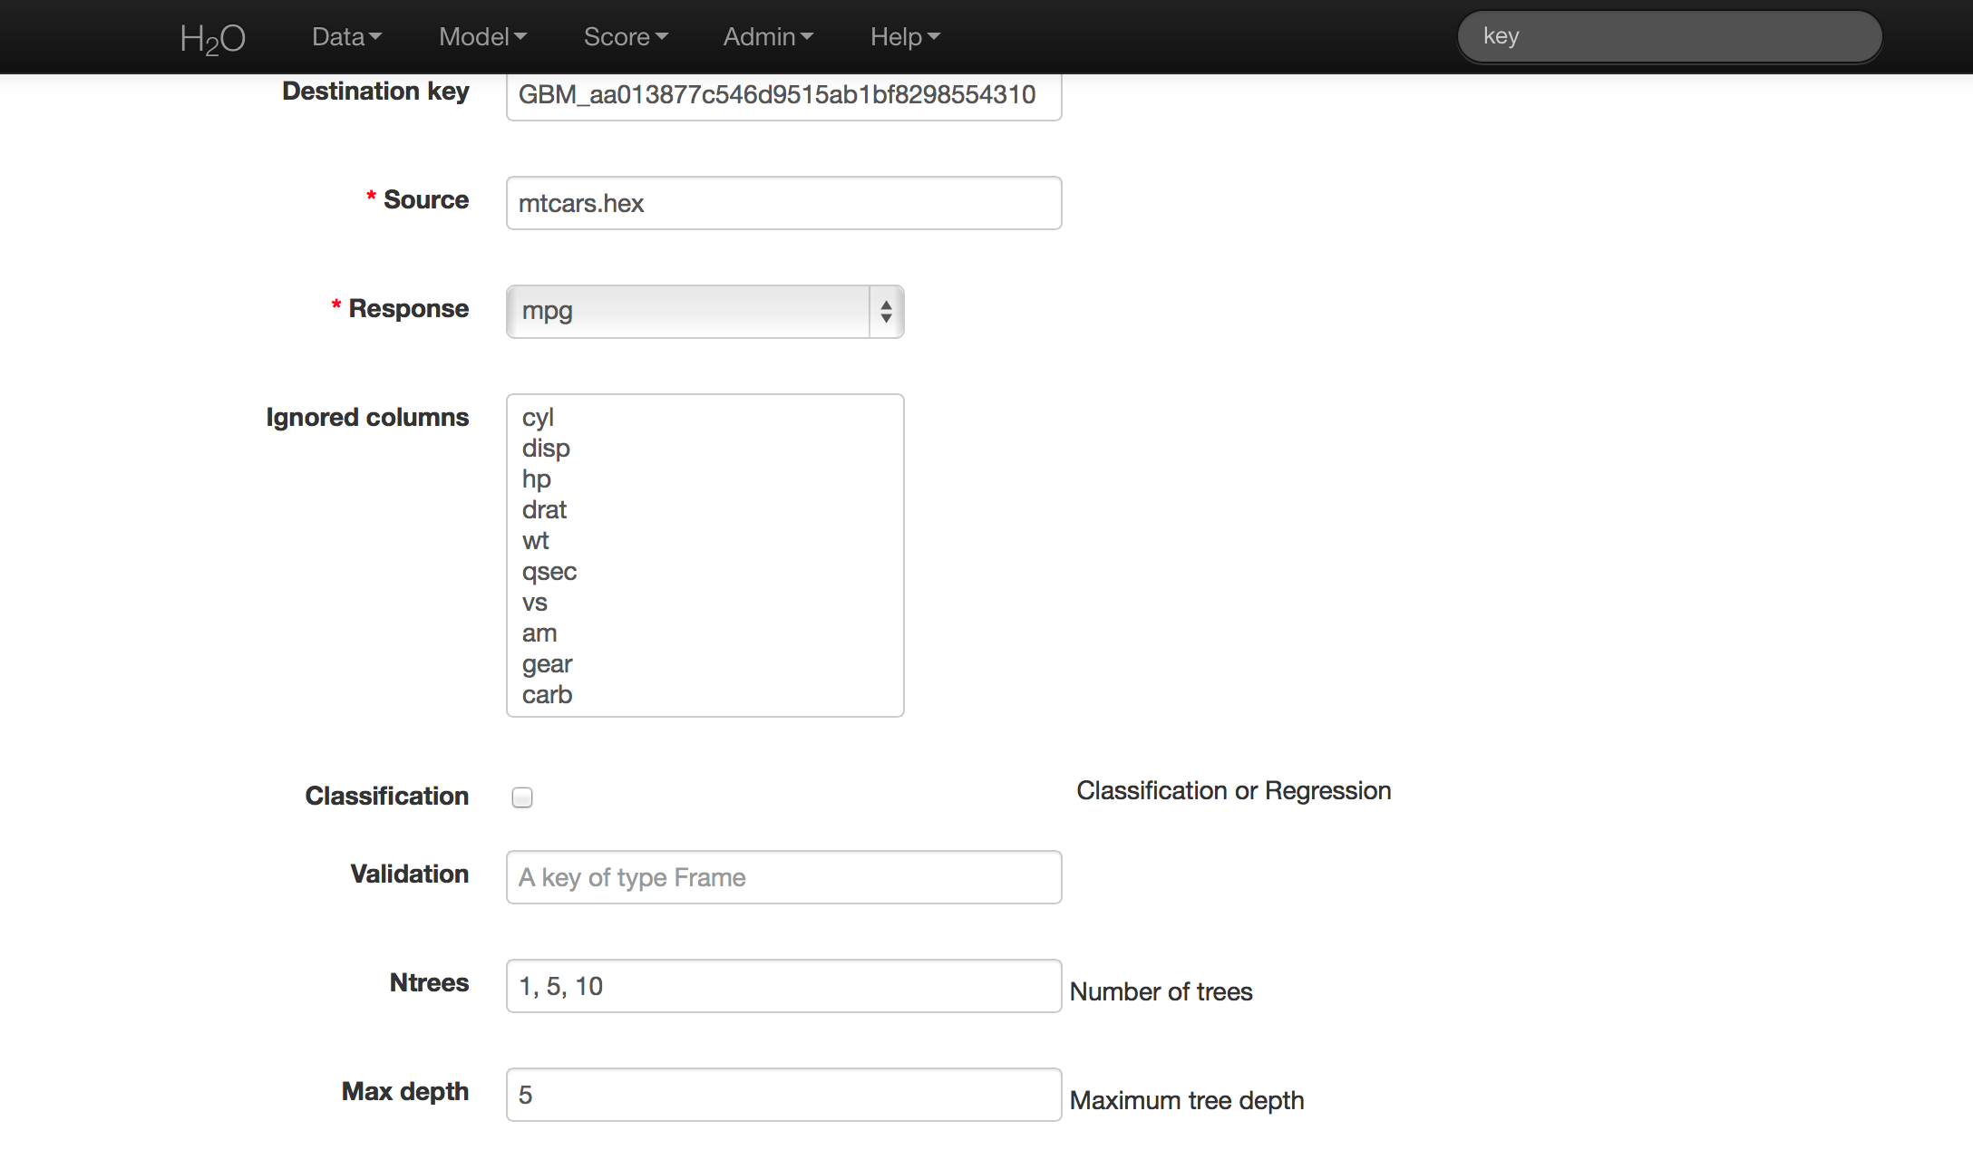Open the Model dropdown menu

tap(482, 37)
